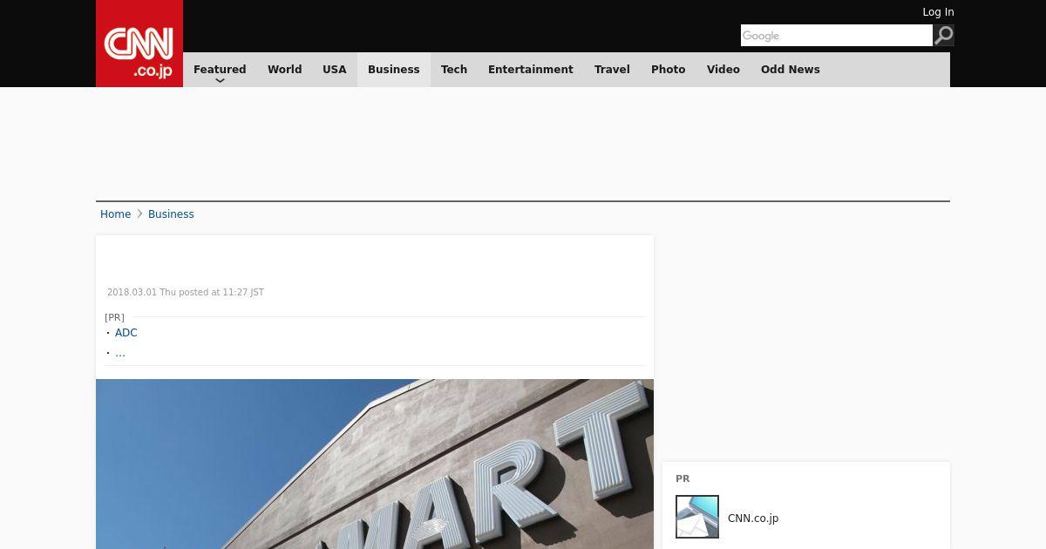Open the Video section
This screenshot has height=549, width=1046.
click(x=723, y=70)
